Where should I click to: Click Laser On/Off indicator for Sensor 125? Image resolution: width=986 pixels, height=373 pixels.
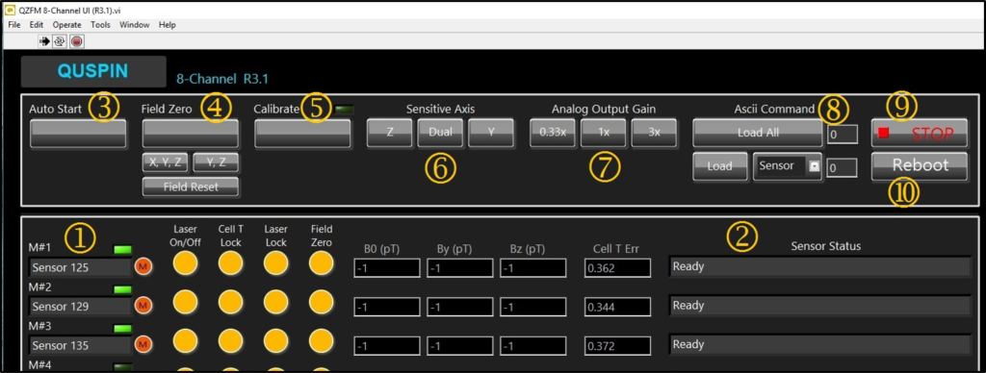[186, 262]
